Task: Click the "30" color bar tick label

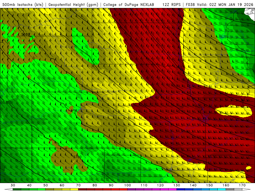Action: [13, 185]
